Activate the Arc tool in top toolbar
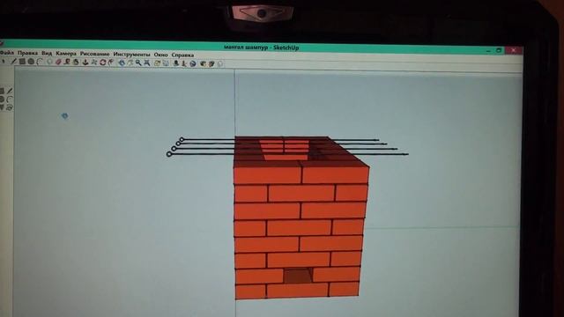Viewport: 564px width, 317px height. [x=40, y=62]
